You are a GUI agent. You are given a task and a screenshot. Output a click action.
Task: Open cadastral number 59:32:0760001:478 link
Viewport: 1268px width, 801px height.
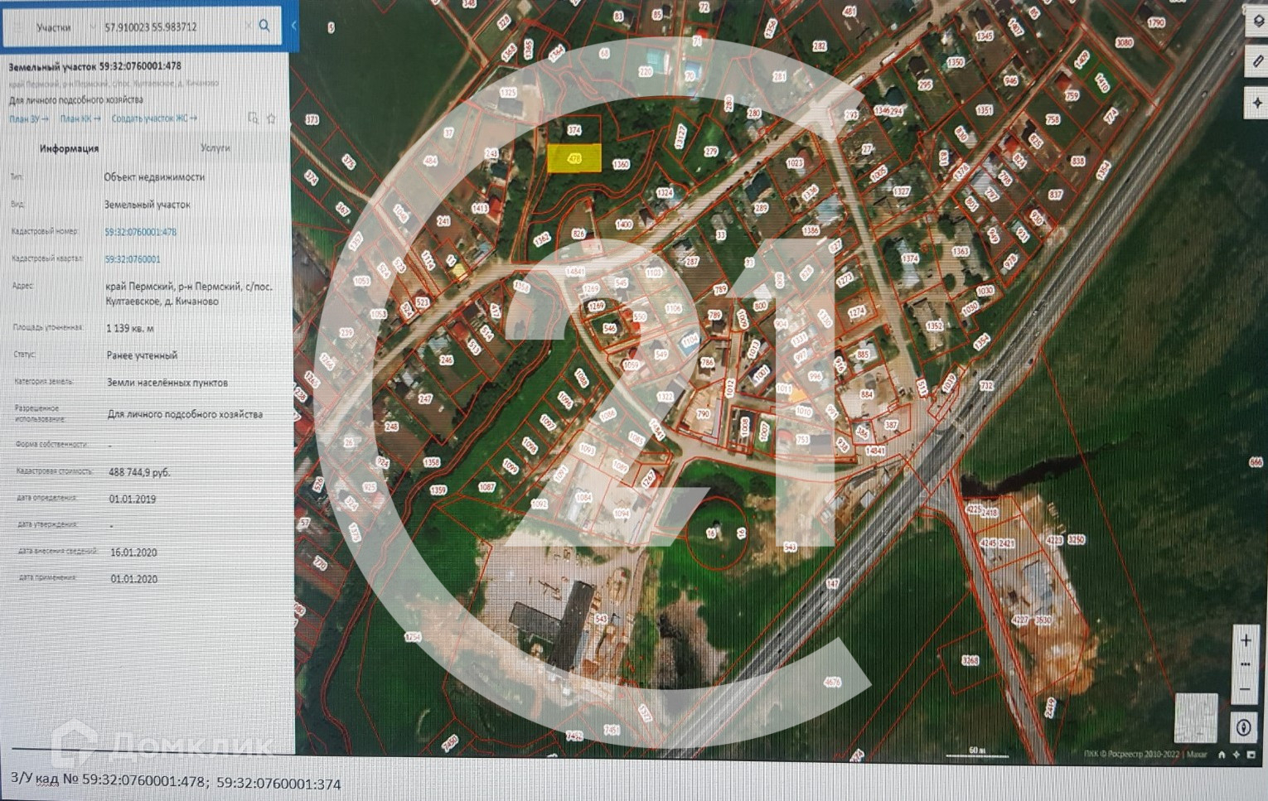point(141,232)
